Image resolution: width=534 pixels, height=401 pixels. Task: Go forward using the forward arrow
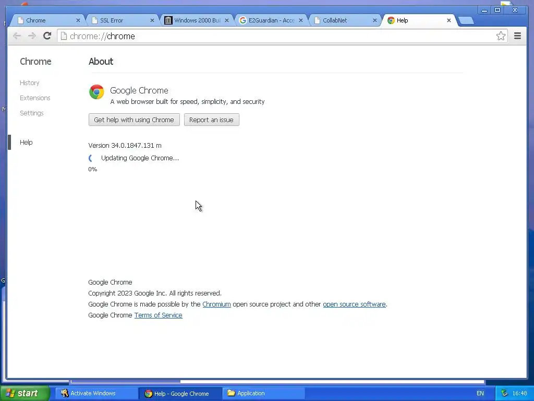(32, 36)
